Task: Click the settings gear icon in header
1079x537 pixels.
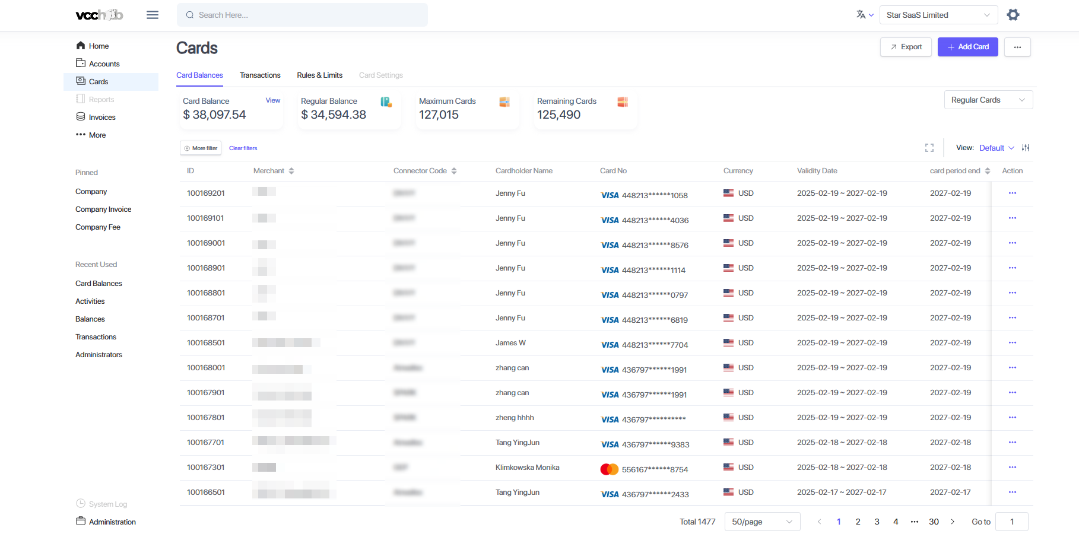Action: [x=1013, y=15]
